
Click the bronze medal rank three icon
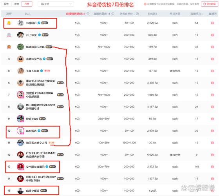pos(9,47)
